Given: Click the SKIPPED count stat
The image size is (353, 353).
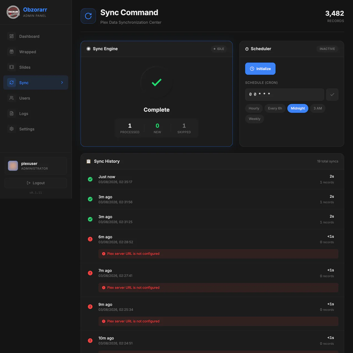Looking at the screenshot, I should click(184, 128).
